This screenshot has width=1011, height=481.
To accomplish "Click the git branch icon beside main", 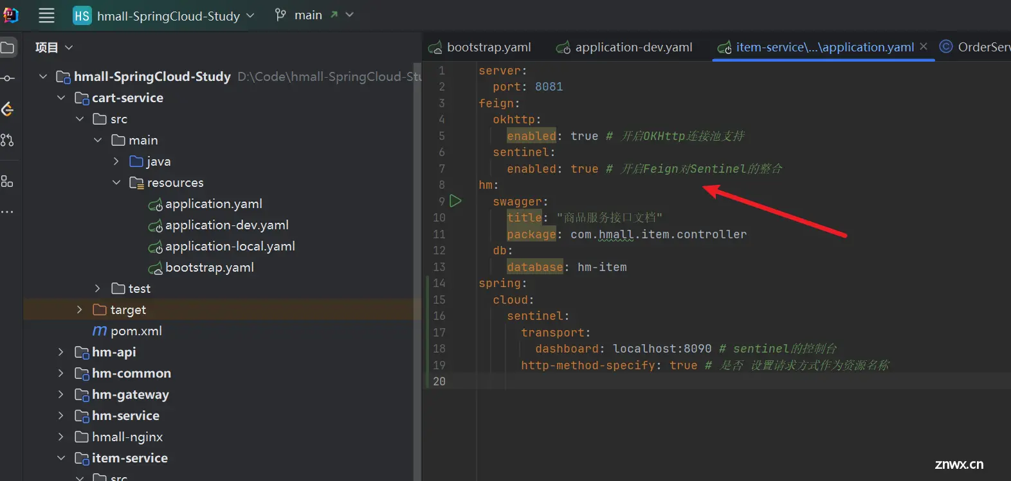I will point(280,15).
